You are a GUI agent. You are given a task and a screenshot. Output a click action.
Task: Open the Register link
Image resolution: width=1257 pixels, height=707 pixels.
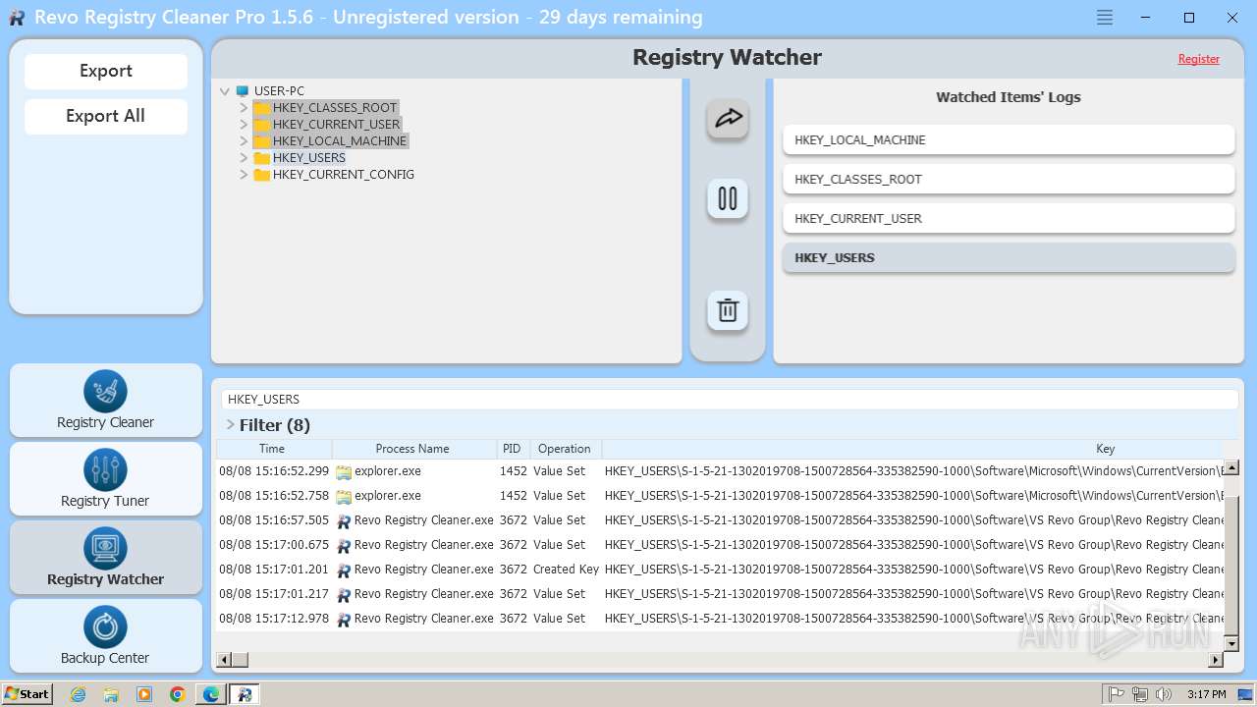tap(1199, 59)
